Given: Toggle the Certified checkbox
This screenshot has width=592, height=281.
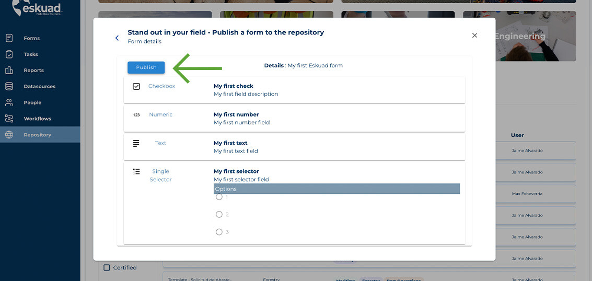Looking at the screenshot, I should pyautogui.click(x=107, y=267).
